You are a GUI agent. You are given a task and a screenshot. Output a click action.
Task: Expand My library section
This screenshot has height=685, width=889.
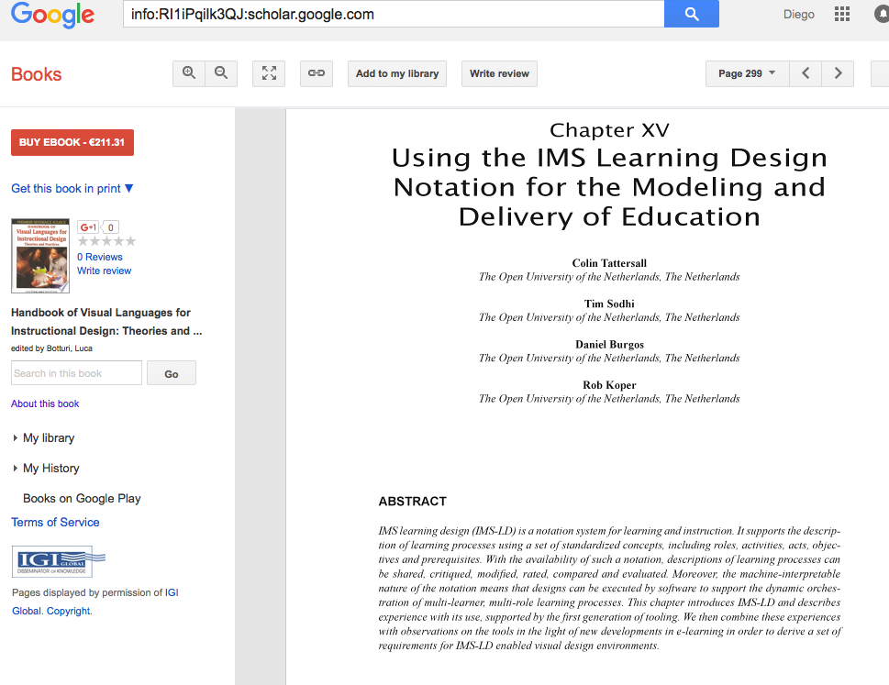[48, 438]
